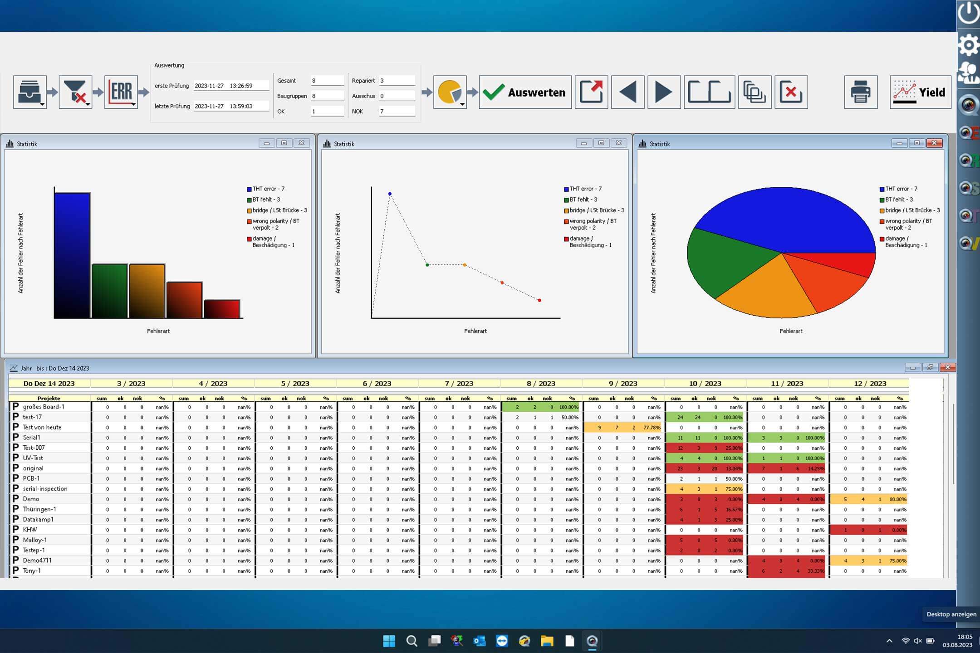The height and width of the screenshot is (653, 980).
Task: Open settings gear in right sidebar
Action: click(x=969, y=45)
